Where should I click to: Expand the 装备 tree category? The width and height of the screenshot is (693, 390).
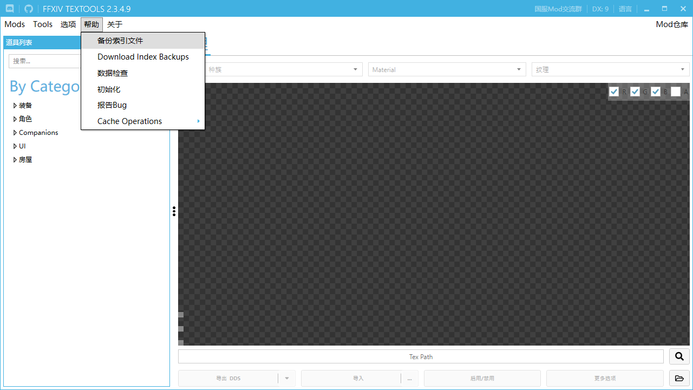point(15,106)
